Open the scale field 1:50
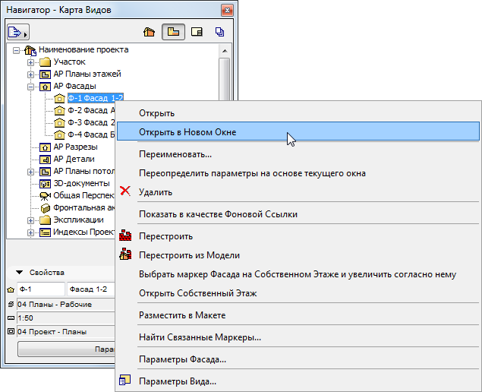Viewport: 482px width, 392px height. click(66, 318)
